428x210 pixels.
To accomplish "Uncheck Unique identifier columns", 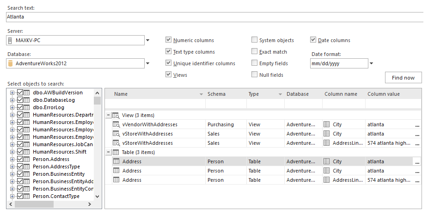I will pos(168,63).
